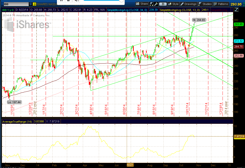
Task: Click the Lo: 197.44 price bubble
Action: coord(14,102)
